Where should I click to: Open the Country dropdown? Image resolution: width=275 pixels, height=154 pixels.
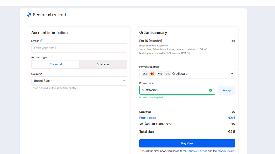79,81
